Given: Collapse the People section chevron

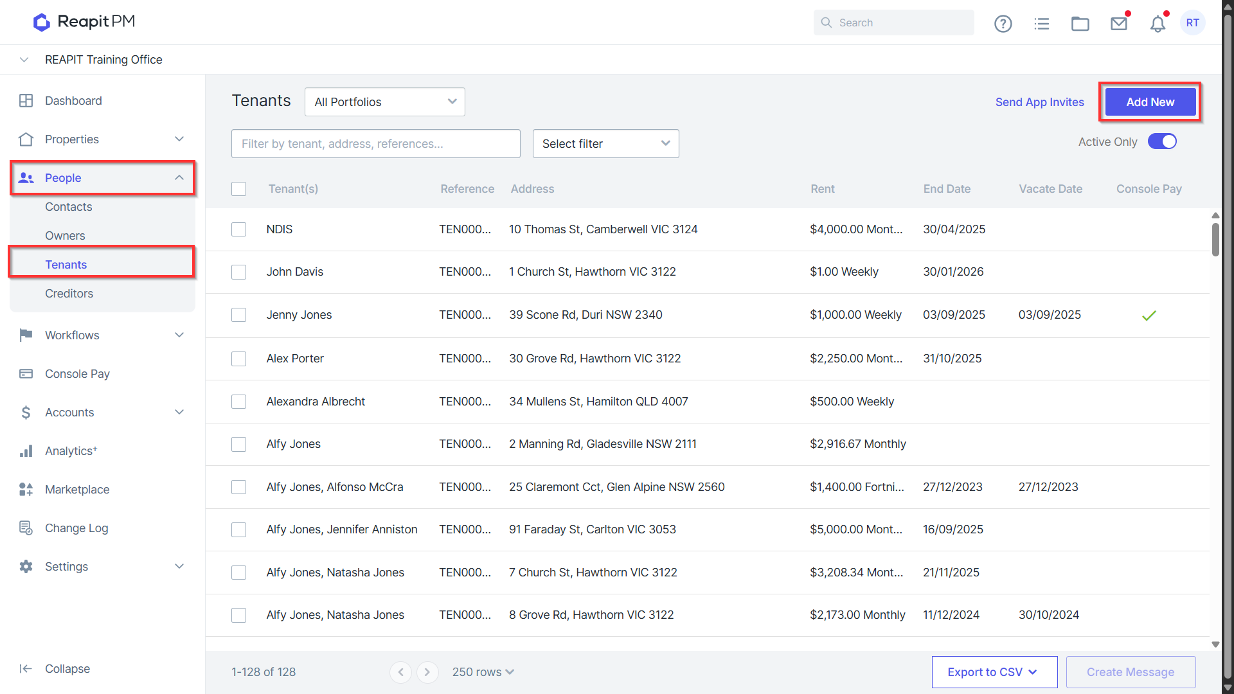Looking at the screenshot, I should pos(179,177).
